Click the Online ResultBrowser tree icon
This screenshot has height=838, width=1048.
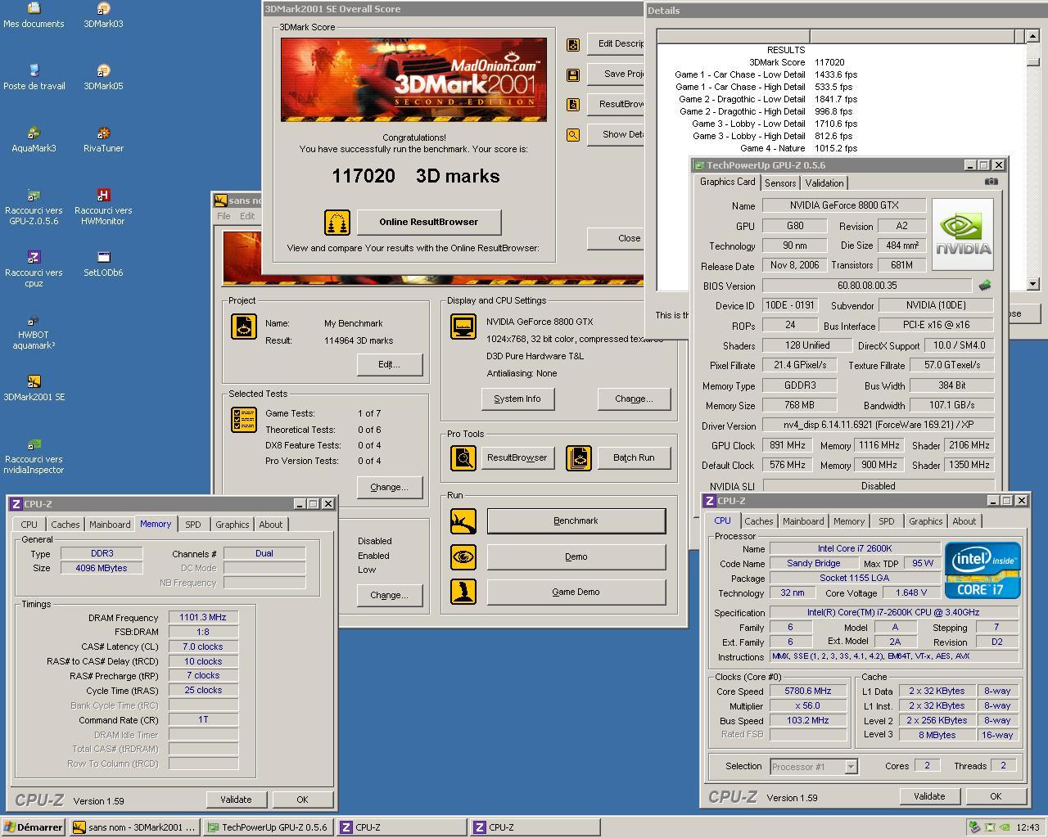click(337, 222)
